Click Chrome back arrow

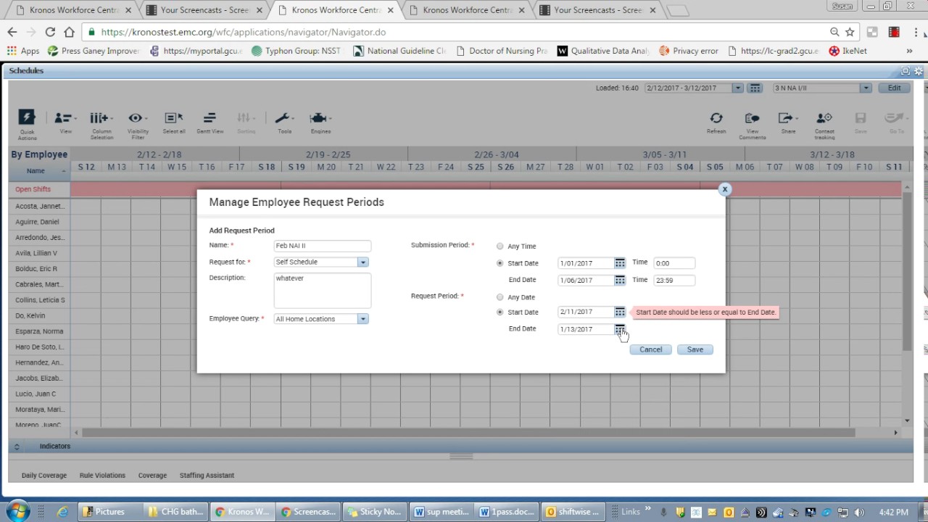[12, 32]
